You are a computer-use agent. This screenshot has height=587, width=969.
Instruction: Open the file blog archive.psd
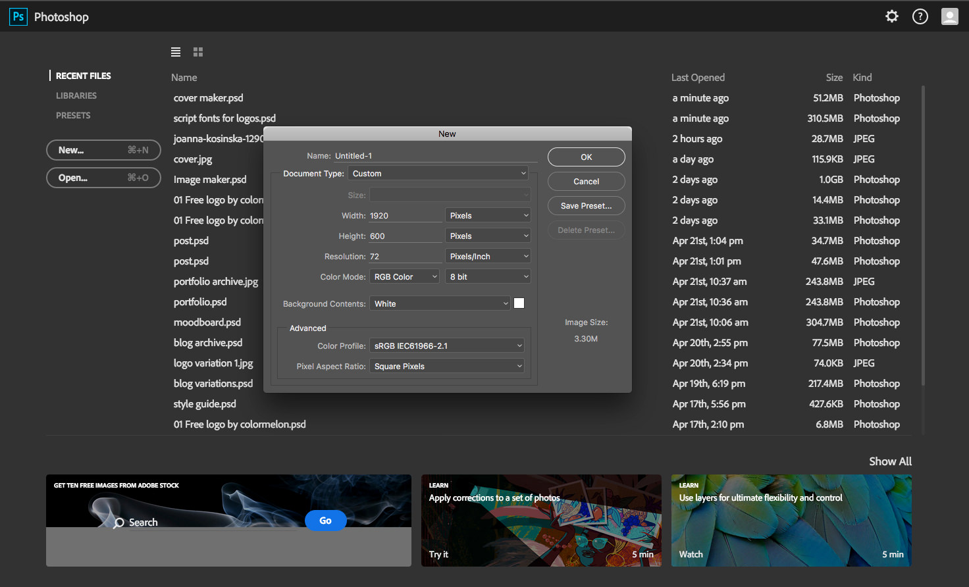click(208, 343)
